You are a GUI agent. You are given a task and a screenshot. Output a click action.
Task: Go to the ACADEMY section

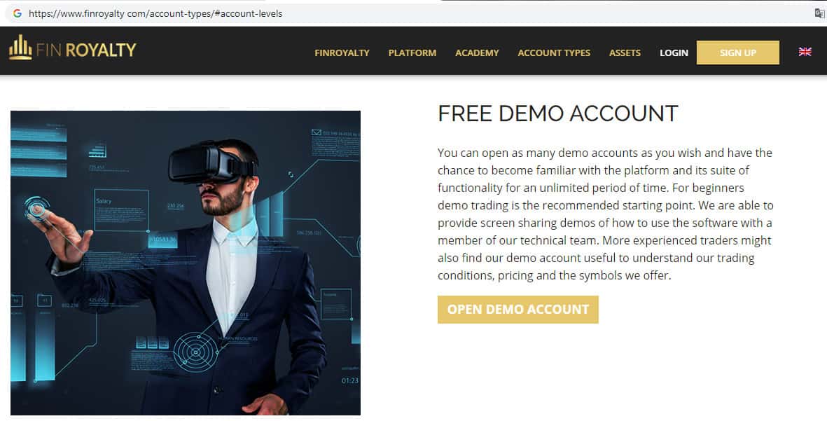pos(477,53)
